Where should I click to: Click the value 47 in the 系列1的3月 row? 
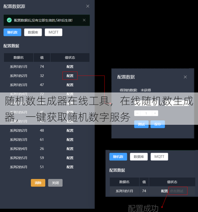[x=42, y=85]
